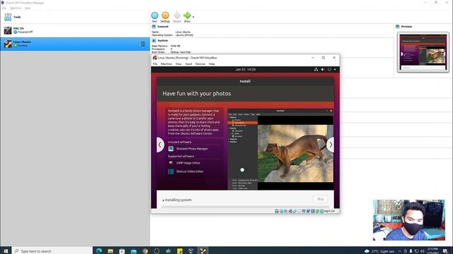The image size is (453, 254).
Task: Click VirtualBox cube icon in taskbar
Action: pyautogui.click(x=191, y=251)
